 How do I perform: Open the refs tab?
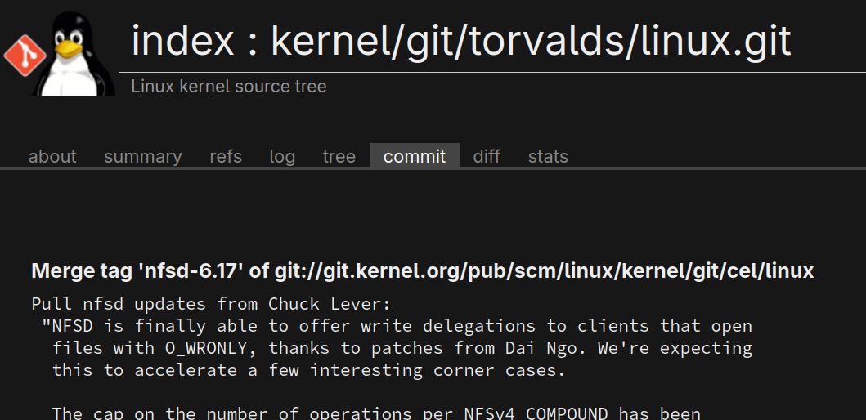226,157
